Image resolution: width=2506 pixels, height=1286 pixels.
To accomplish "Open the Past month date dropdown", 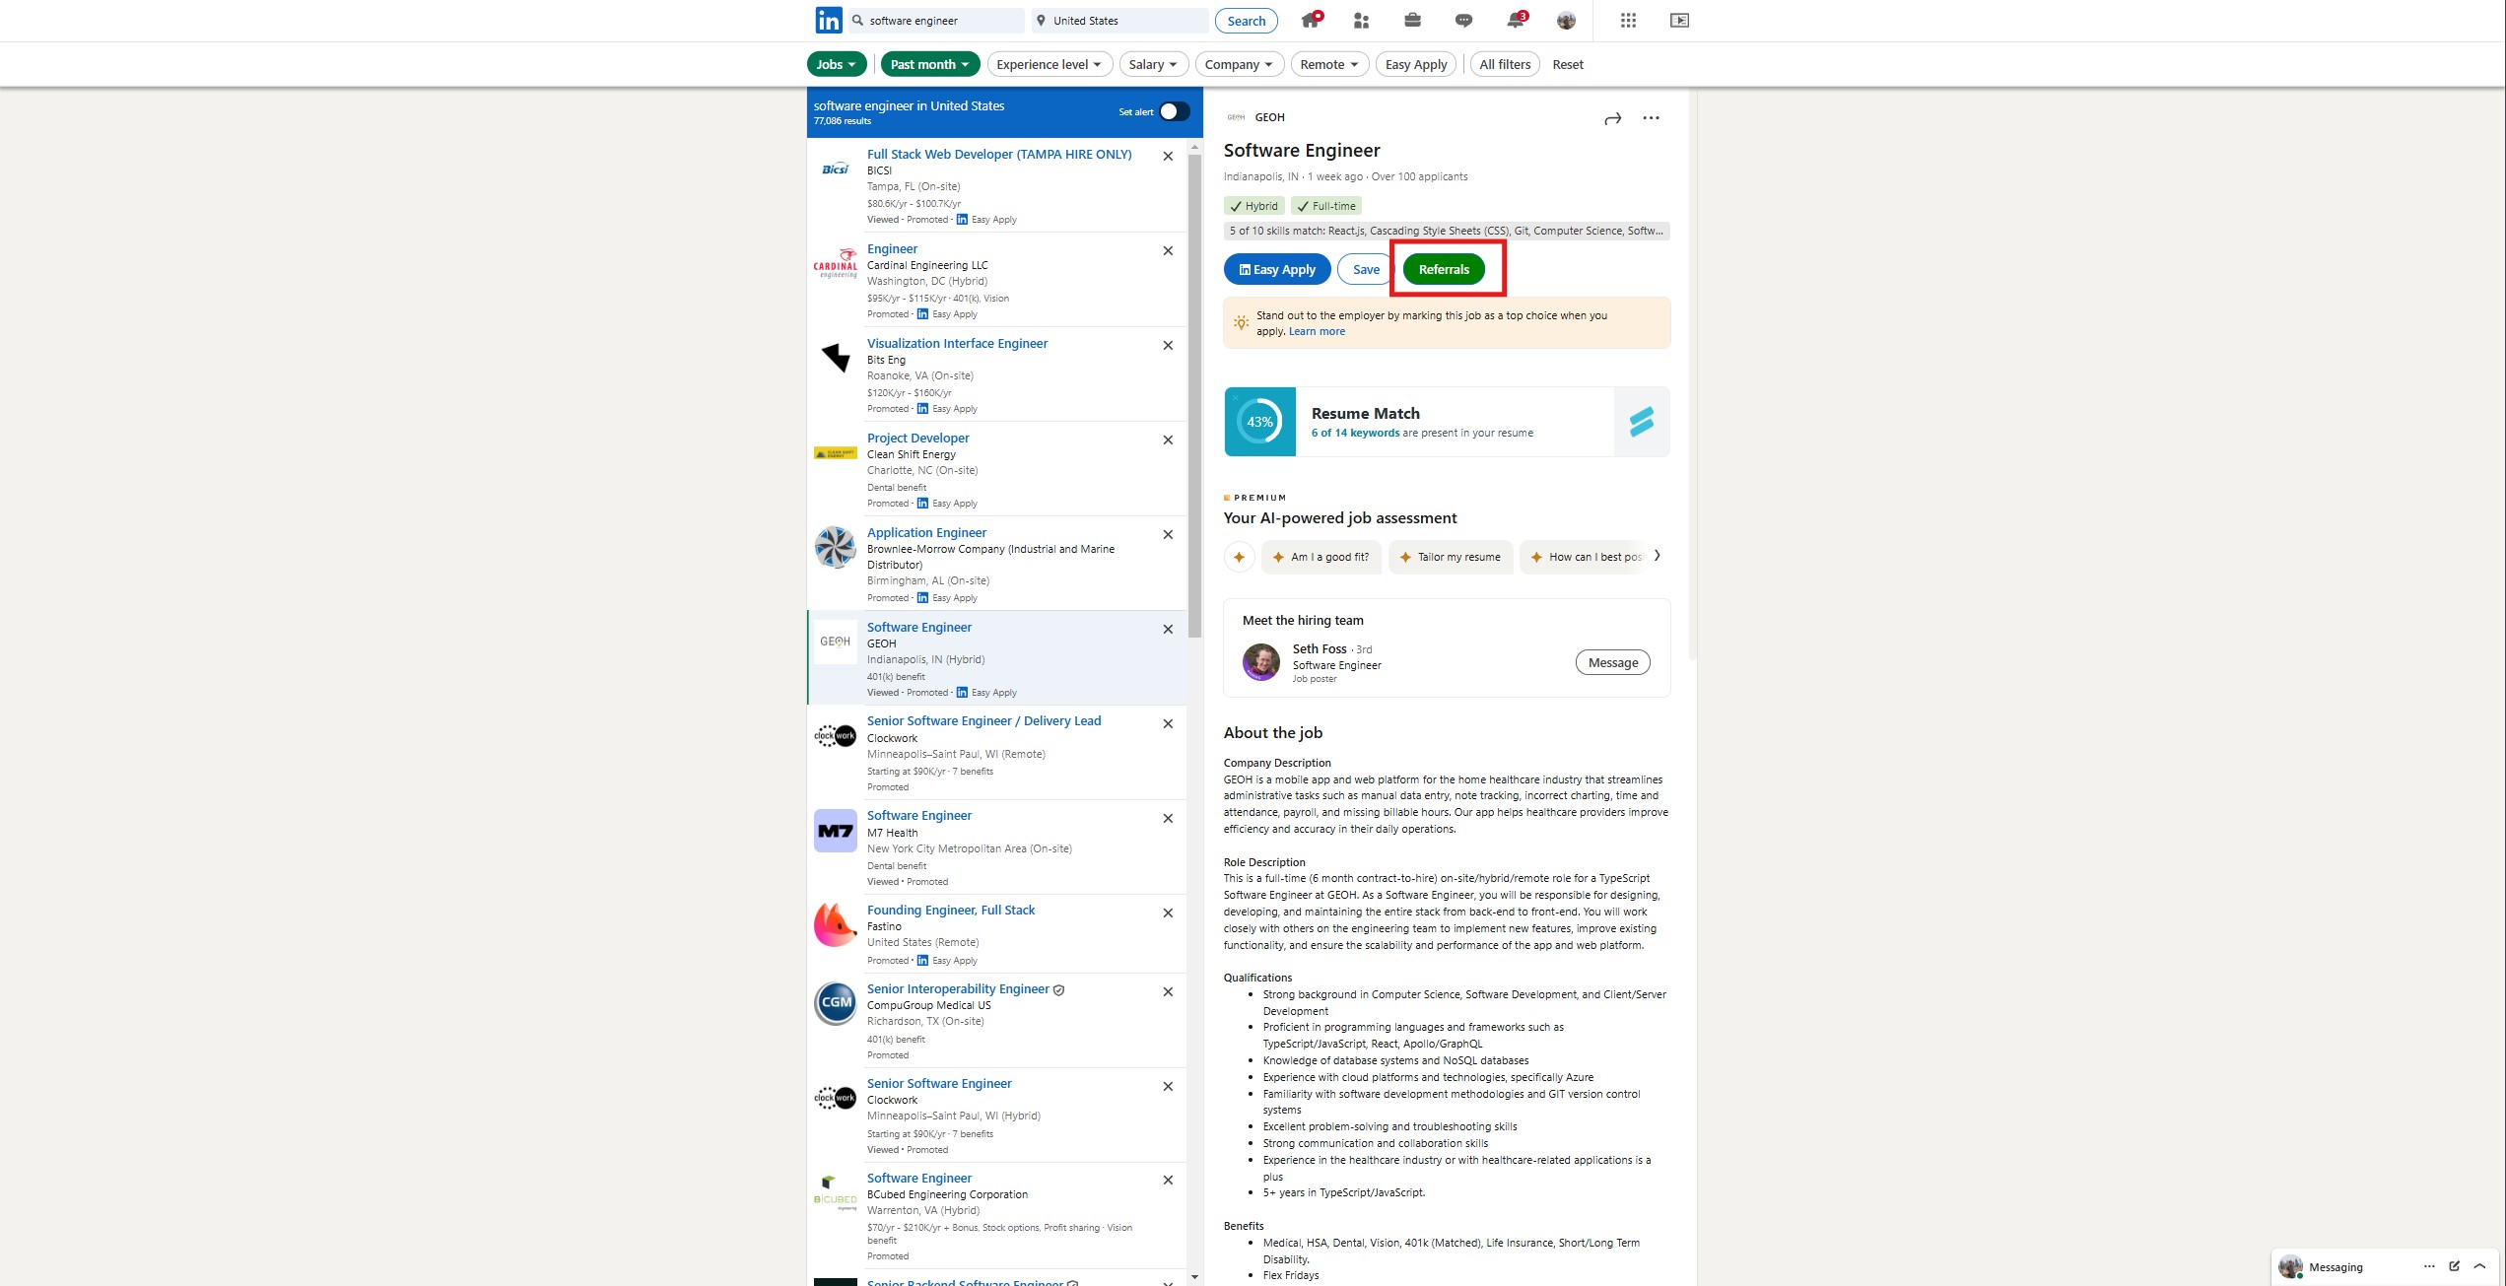I will pos(929,64).
